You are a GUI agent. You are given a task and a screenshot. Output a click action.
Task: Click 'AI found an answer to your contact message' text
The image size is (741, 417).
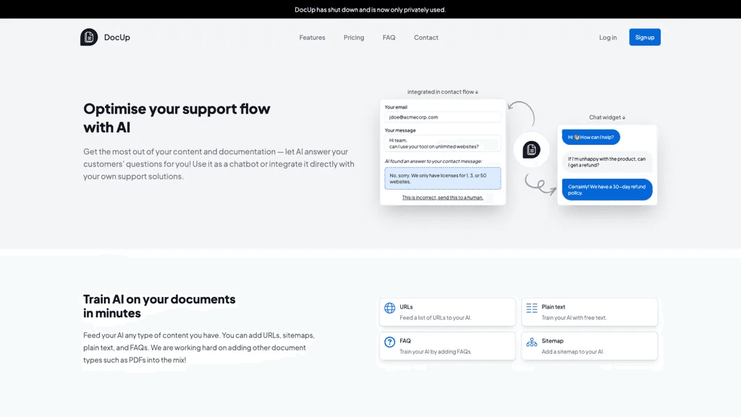point(433,161)
